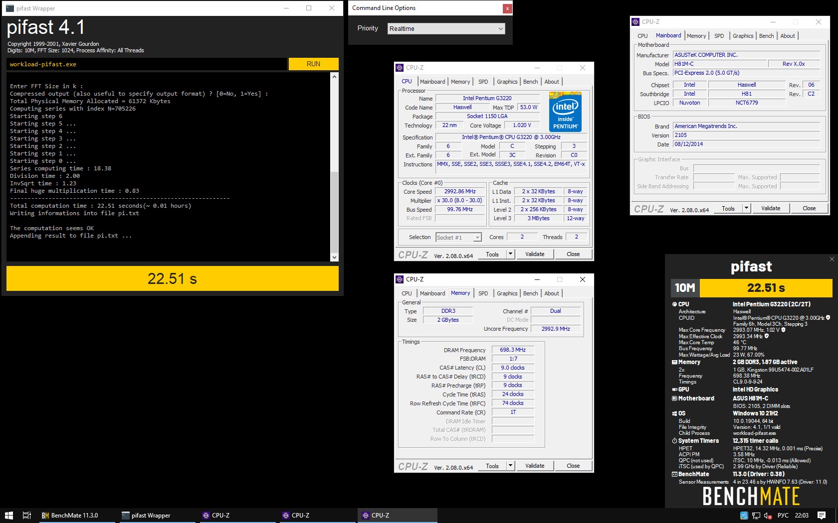Open Graphics tab in CPU-Z Motherboard window
The height and width of the screenshot is (523, 838).
[x=743, y=36]
